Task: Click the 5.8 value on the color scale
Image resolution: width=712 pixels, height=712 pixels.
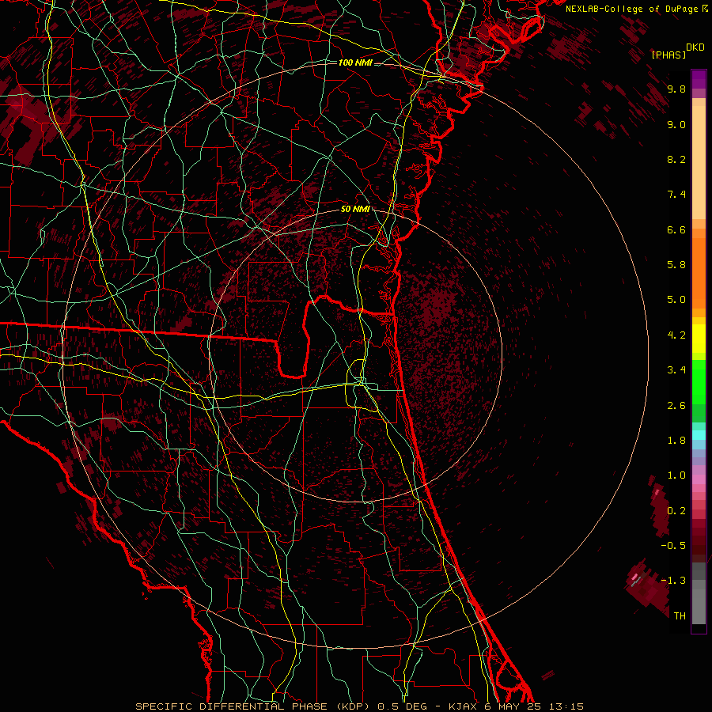Action: (676, 265)
